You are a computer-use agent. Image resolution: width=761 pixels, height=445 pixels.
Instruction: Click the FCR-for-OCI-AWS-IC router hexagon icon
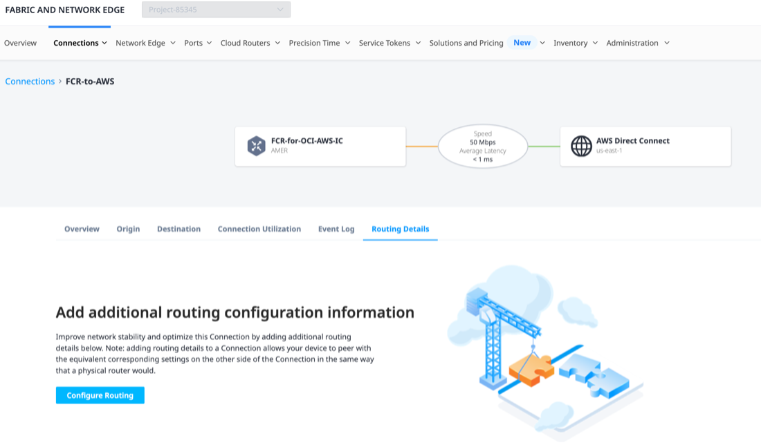(x=256, y=146)
